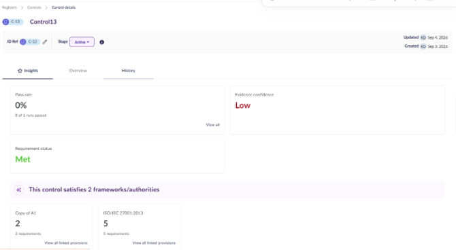The image size is (456, 252).
Task: Click the Created date Sep 3, 2026
Action: click(438, 46)
